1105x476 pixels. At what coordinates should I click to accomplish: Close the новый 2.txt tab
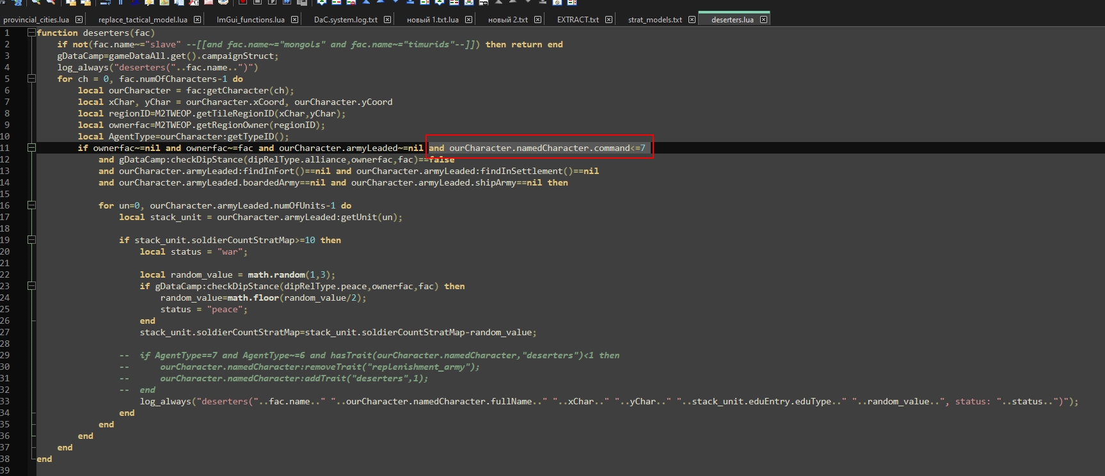[537, 20]
